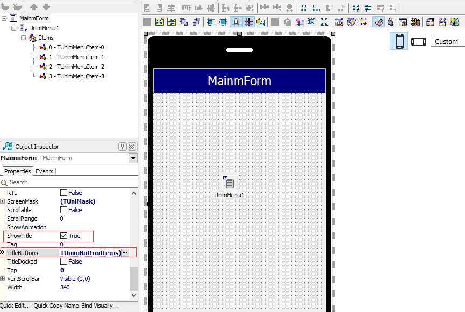Image resolution: width=465 pixels, height=312 pixels.
Task: Switch to the Events tab
Action: pyautogui.click(x=45, y=171)
